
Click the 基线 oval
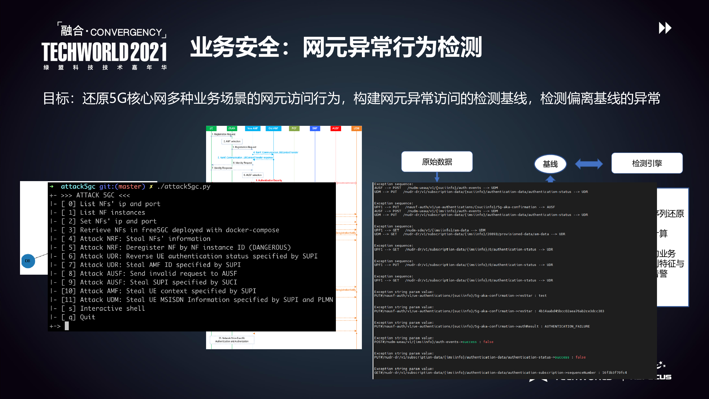coord(550,164)
